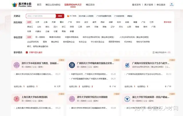Viewport: 183px width, 116px height.
Task: Click the Tsinghua materials school team logo
Action: pyautogui.click(x=72, y=99)
